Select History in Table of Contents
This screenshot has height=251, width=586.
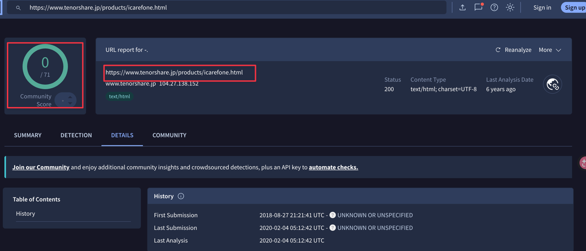[26, 214]
